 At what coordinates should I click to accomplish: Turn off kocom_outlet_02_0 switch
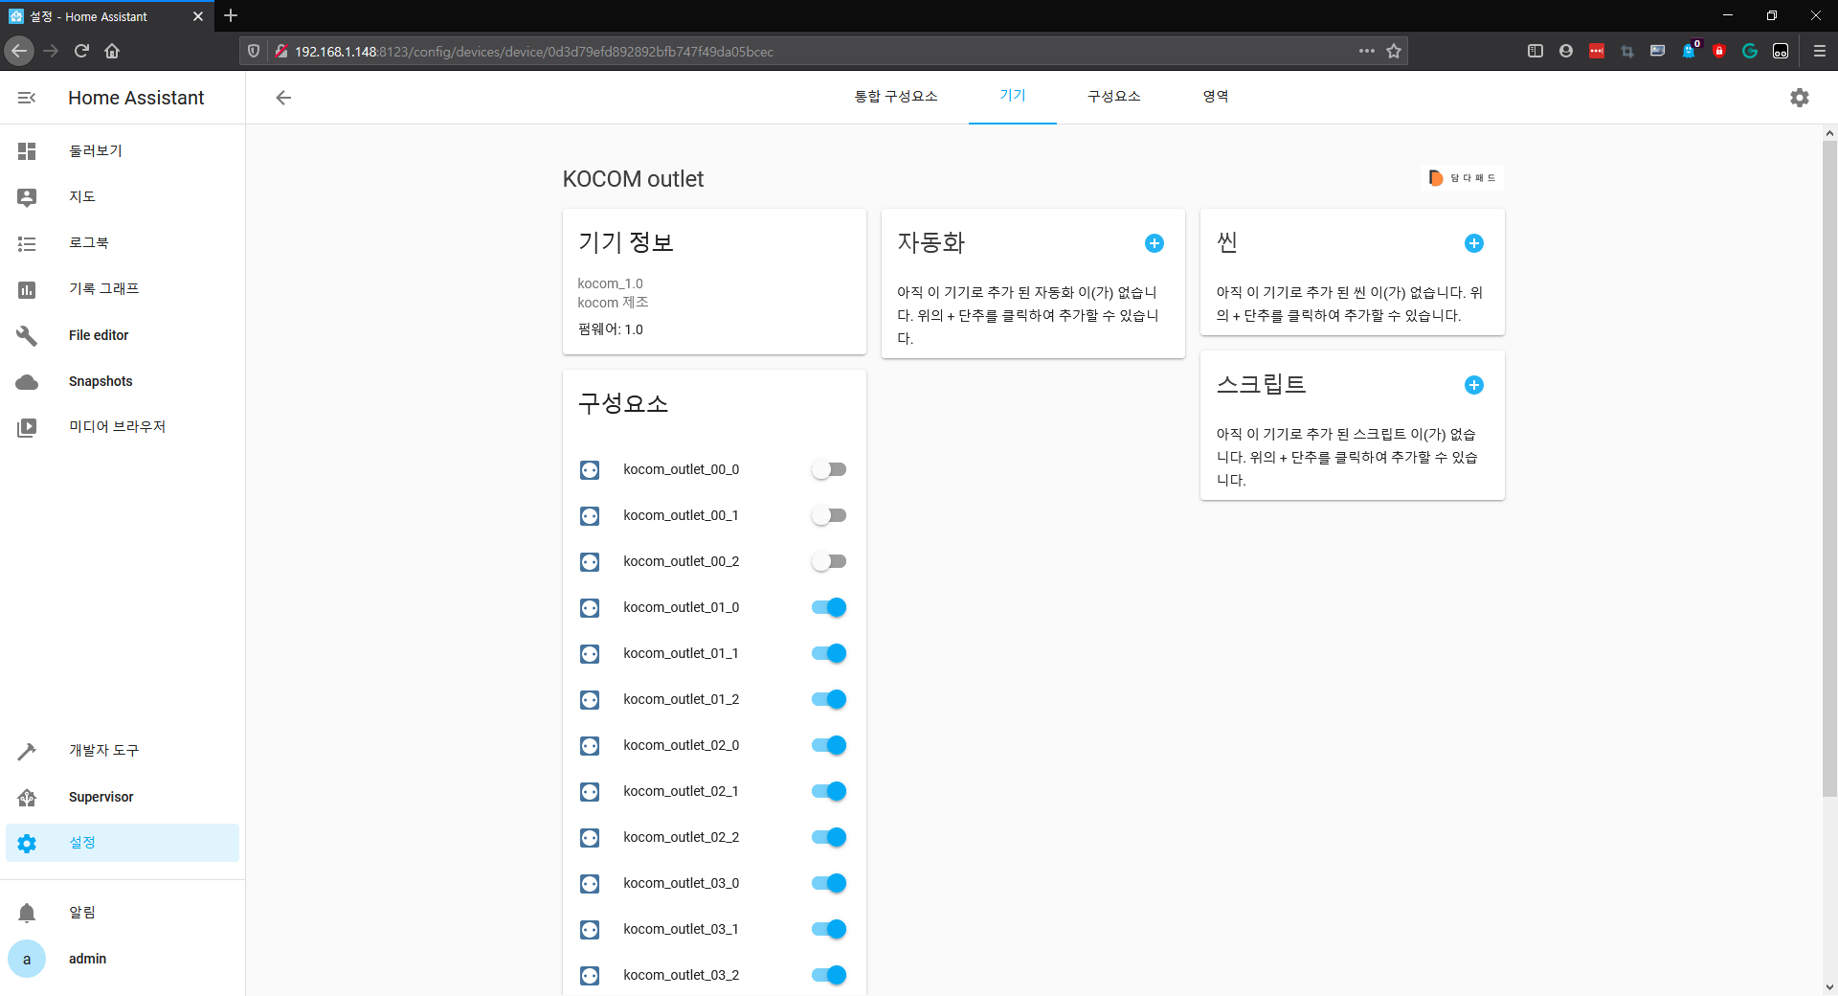click(829, 745)
